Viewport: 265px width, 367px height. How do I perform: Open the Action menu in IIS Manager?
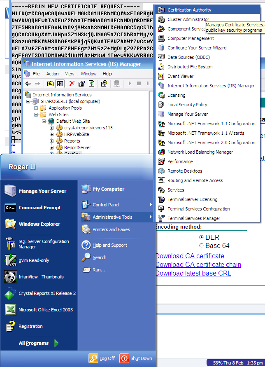coord(52,74)
